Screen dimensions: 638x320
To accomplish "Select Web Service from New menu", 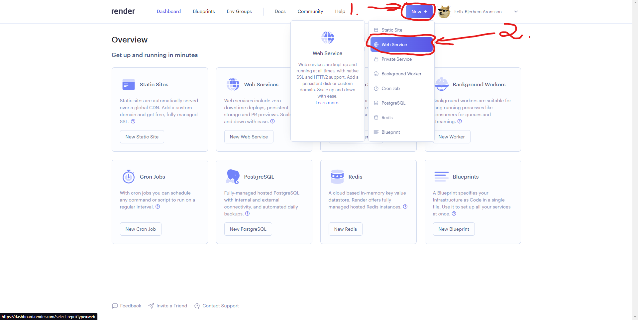I will 401,44.
